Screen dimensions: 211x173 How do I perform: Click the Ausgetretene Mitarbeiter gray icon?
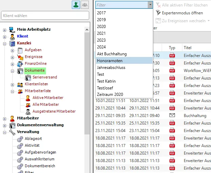28,112
